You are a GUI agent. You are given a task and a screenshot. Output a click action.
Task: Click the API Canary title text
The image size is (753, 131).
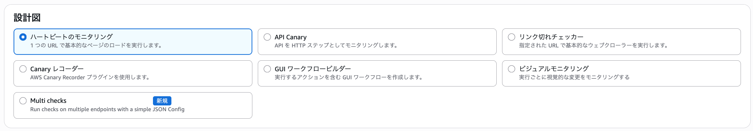point(291,37)
